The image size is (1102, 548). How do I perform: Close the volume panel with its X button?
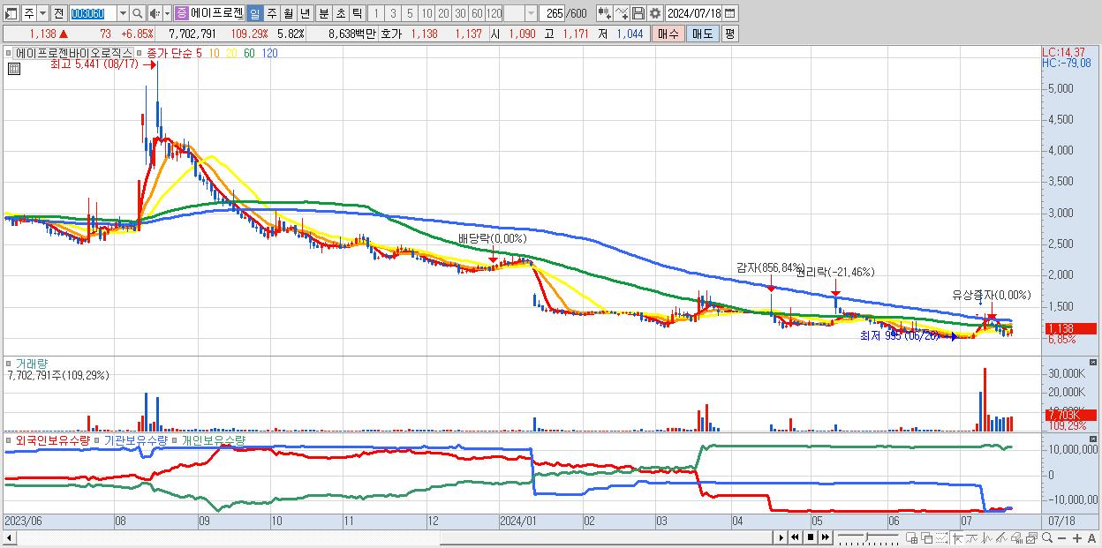(1093, 363)
